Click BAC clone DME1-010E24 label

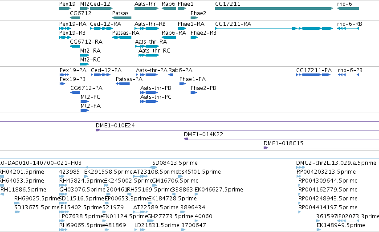[115, 126]
